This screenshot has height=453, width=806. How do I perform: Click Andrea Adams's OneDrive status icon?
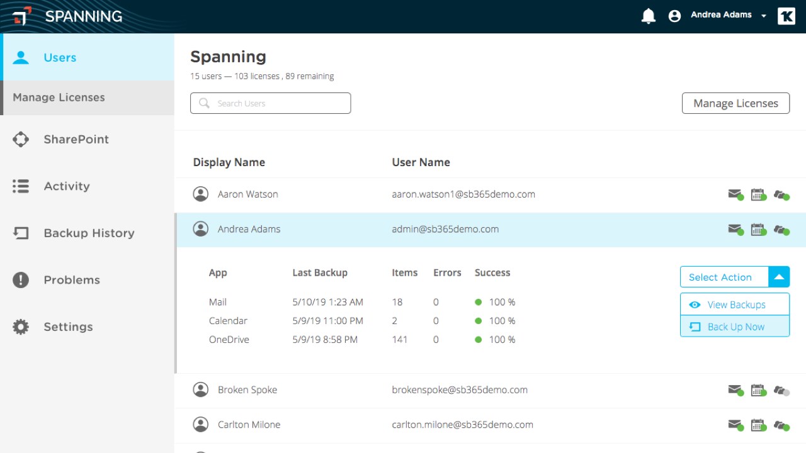pyautogui.click(x=781, y=230)
